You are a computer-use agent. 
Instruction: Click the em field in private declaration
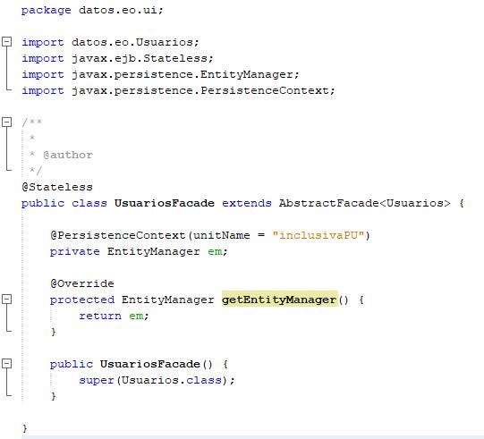[x=215, y=251]
